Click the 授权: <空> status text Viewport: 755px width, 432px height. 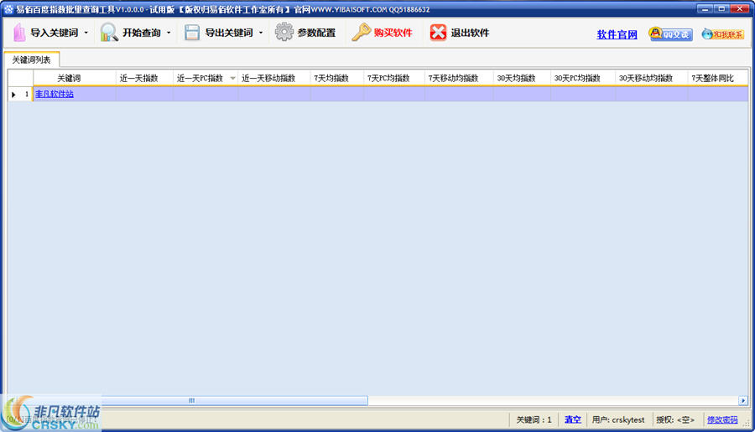point(675,419)
